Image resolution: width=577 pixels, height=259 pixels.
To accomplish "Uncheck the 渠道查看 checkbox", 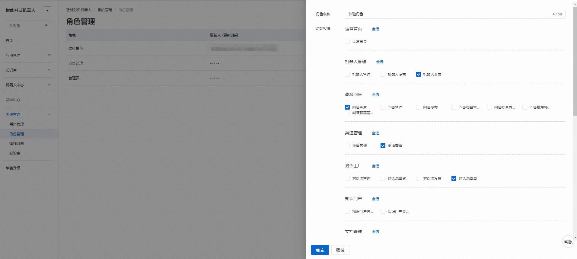I will tap(383, 145).
